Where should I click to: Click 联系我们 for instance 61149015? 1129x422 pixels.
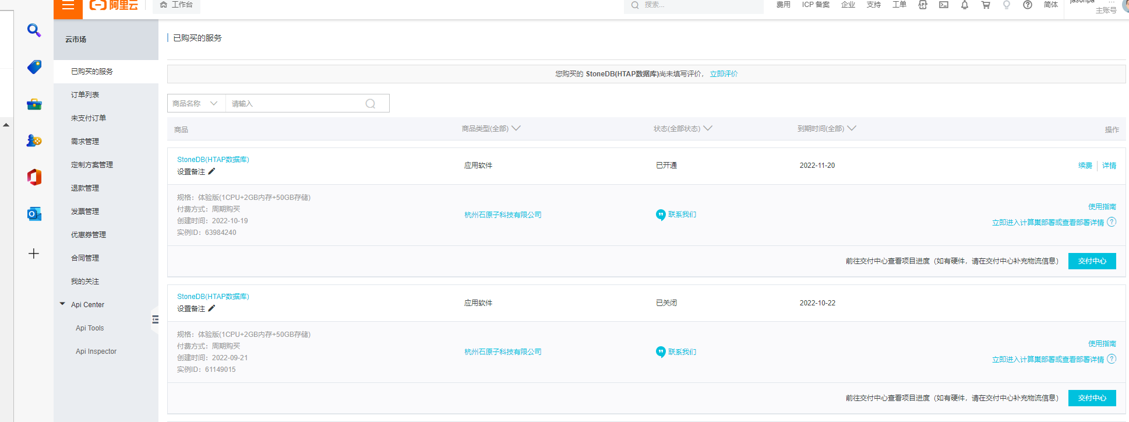(x=676, y=352)
